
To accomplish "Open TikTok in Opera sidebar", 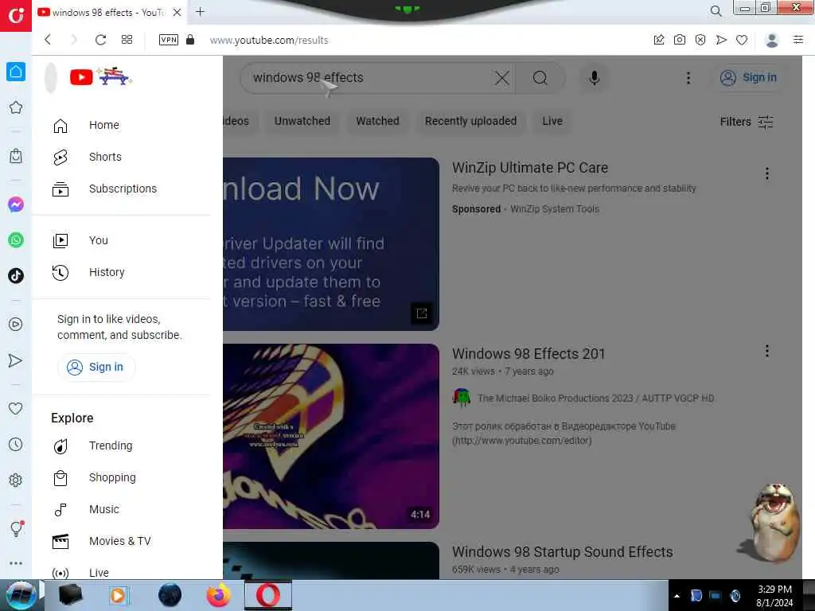I will pyautogui.click(x=16, y=275).
